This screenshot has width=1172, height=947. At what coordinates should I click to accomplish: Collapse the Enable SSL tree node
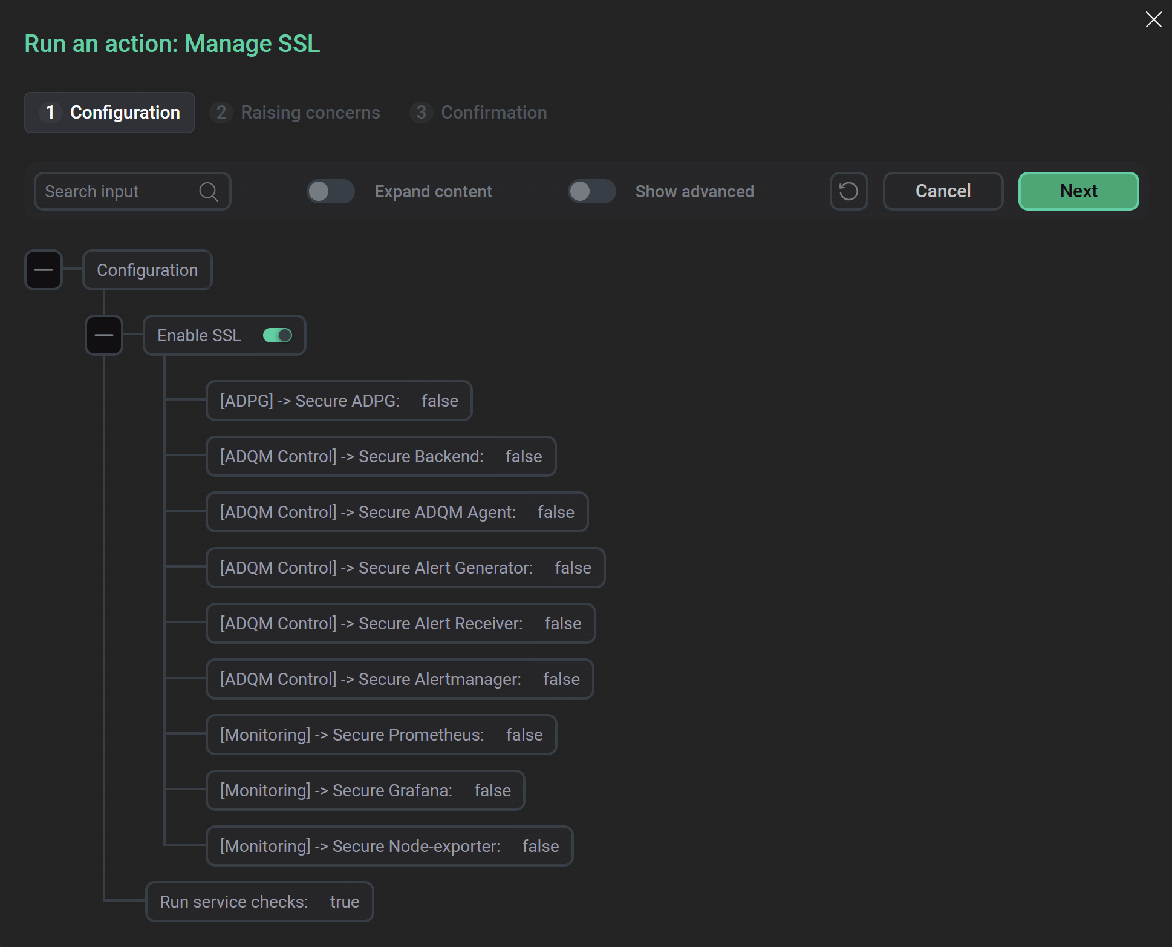click(x=103, y=335)
